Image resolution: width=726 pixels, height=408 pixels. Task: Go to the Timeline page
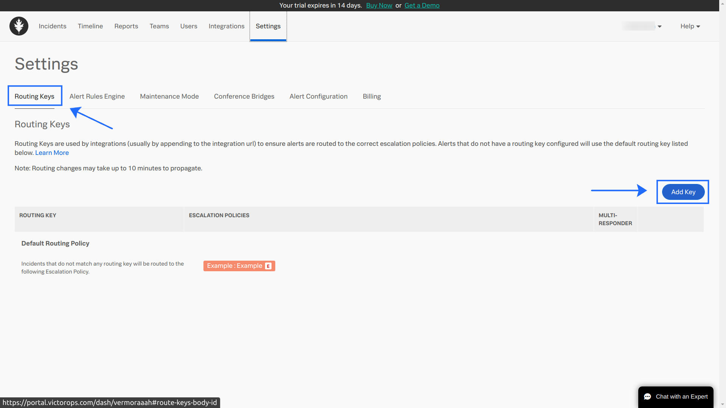pyautogui.click(x=90, y=26)
